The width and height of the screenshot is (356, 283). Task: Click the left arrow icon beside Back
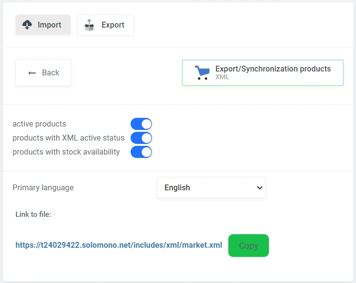click(32, 73)
